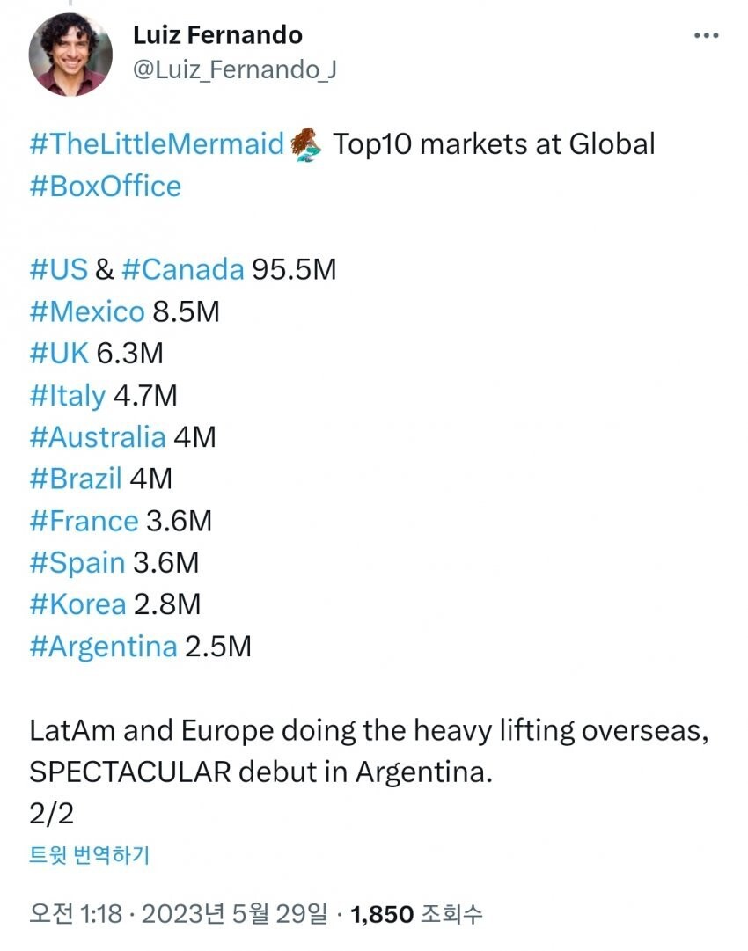This screenshot has width=748, height=951.
Task: Open the tweet's three-dot more menu
Action: (707, 36)
